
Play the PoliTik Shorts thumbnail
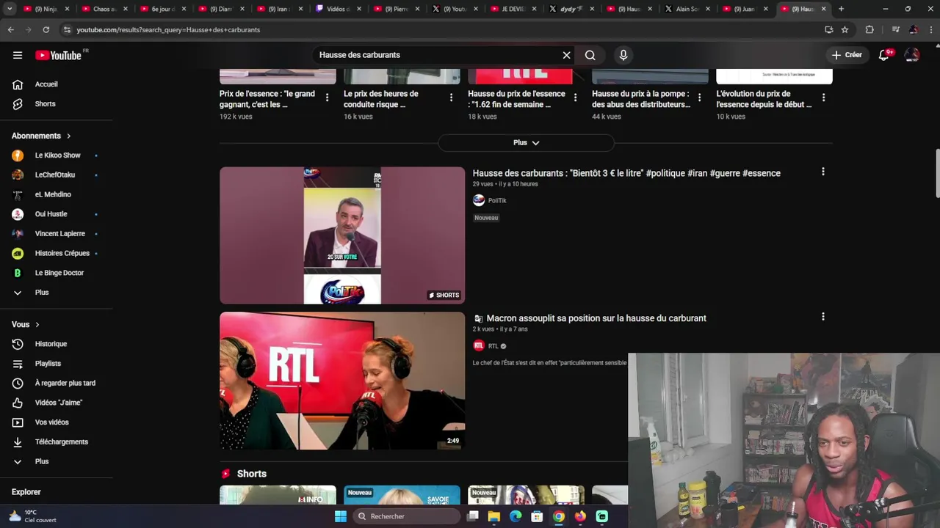342,235
